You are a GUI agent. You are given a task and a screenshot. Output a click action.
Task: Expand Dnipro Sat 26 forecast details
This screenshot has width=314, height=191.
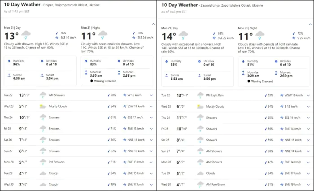tap(151, 140)
